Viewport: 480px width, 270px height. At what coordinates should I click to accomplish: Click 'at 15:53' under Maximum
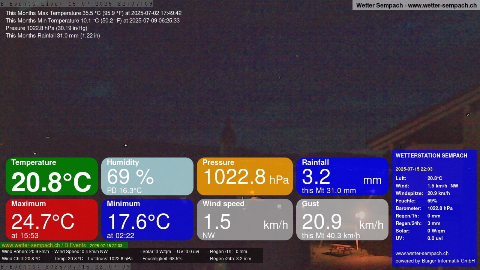coord(25,235)
